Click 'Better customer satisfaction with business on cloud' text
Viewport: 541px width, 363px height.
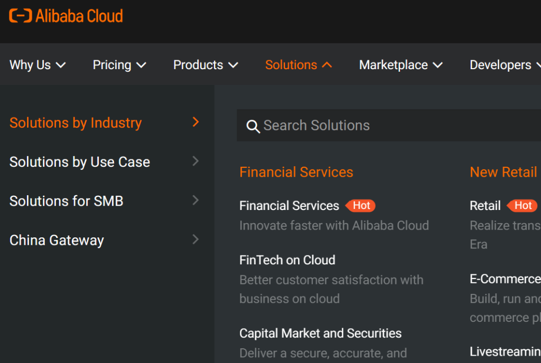(x=331, y=289)
